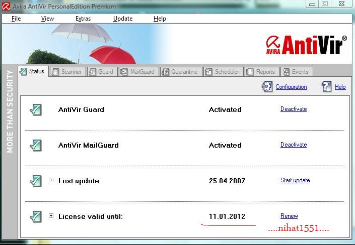Switch to the Events tab
This screenshot has width=355, height=245.
click(x=297, y=72)
